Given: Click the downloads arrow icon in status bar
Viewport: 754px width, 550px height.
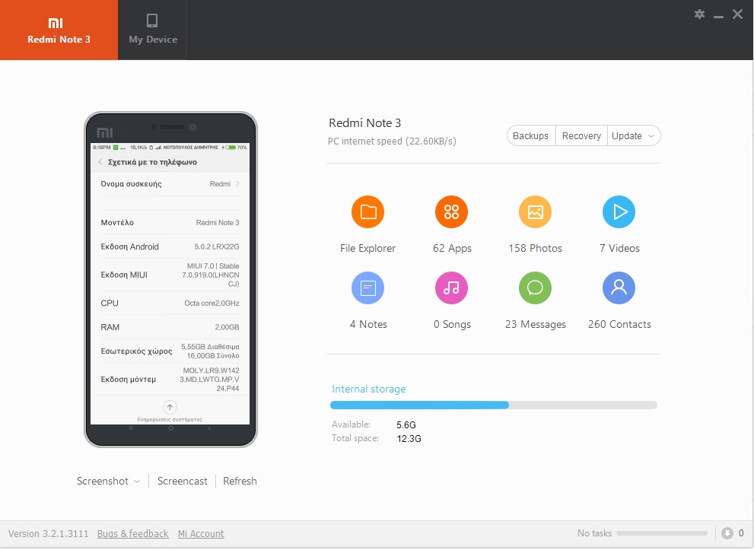Looking at the screenshot, I should tap(727, 533).
